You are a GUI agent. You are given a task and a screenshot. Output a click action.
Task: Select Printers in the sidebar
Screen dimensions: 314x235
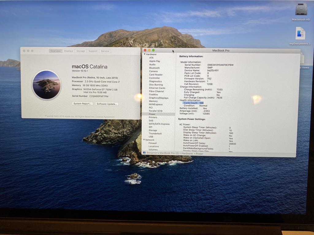click(153, 117)
